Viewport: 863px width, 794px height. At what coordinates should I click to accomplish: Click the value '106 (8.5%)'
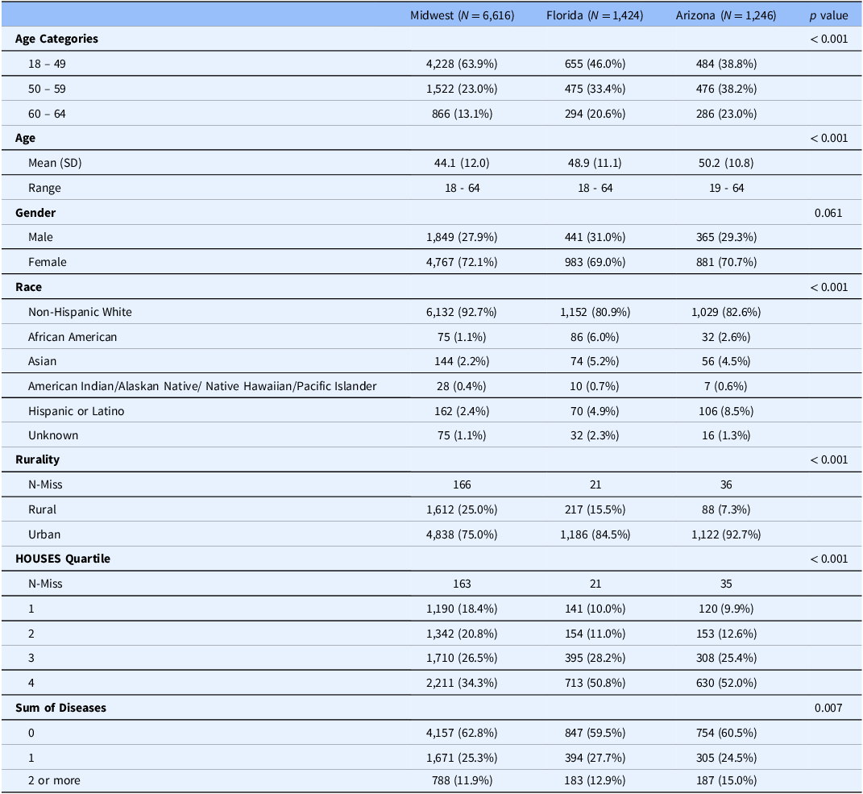pos(726,411)
